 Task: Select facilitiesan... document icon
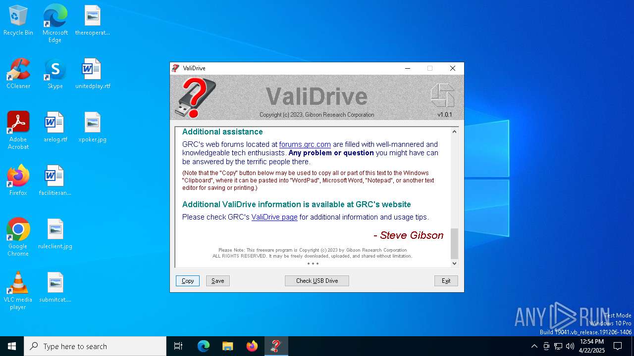pos(55,181)
